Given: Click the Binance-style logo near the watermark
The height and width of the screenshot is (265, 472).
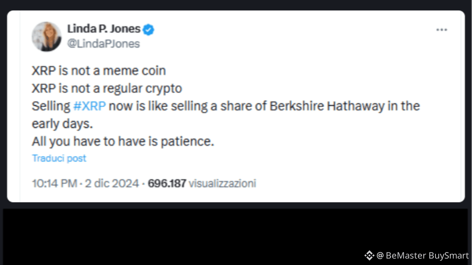Looking at the screenshot, I should point(369,255).
